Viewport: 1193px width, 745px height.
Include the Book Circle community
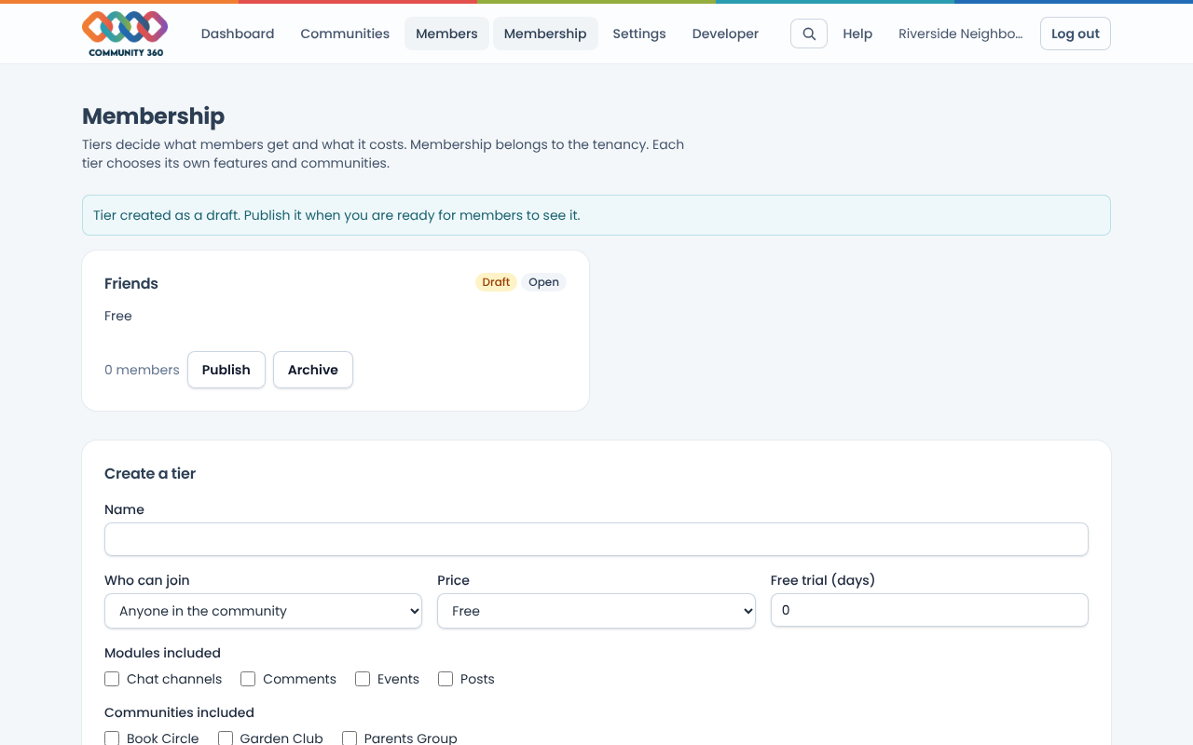click(x=112, y=738)
